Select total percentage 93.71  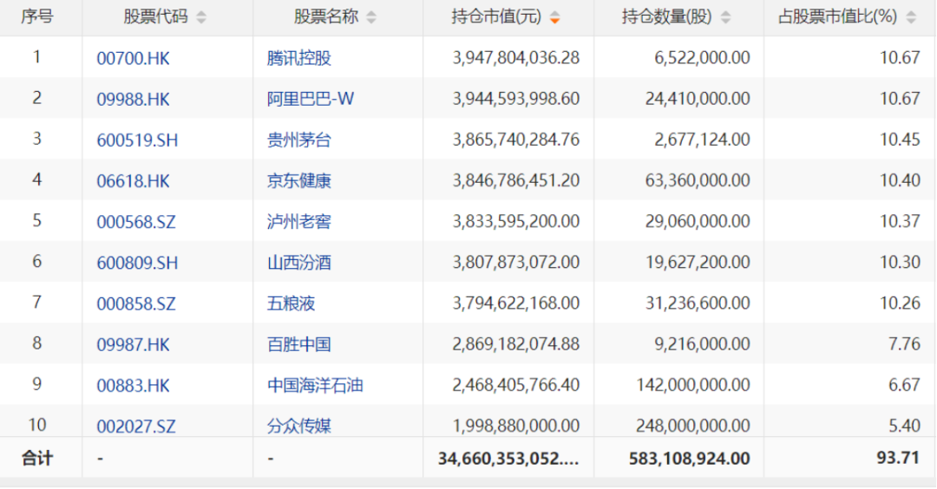coord(898,458)
